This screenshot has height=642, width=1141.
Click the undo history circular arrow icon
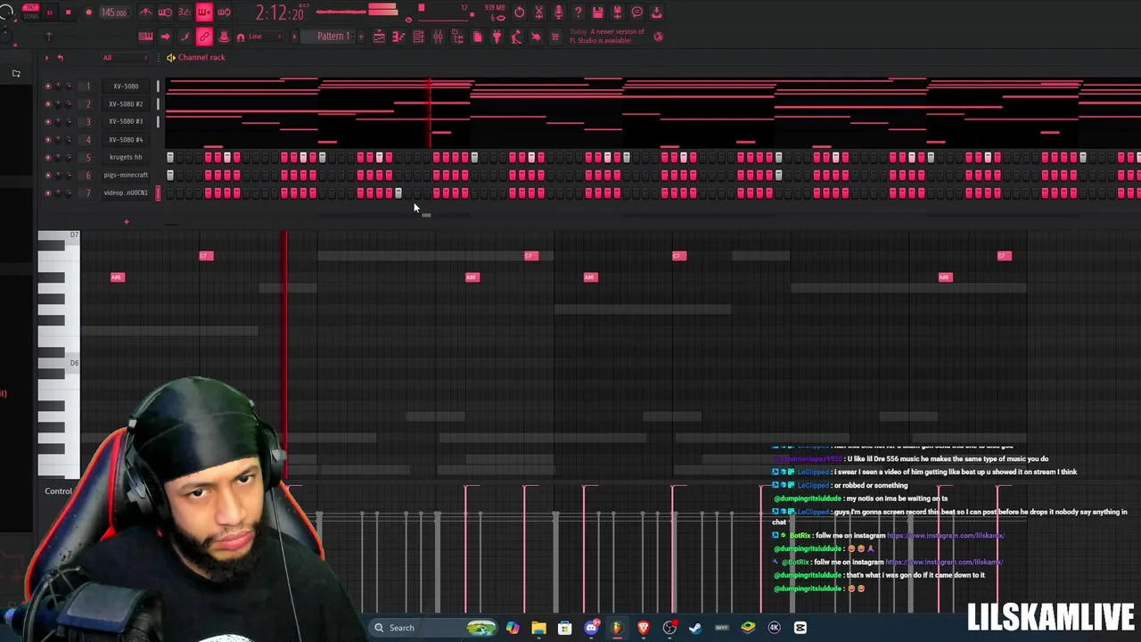[x=520, y=12]
